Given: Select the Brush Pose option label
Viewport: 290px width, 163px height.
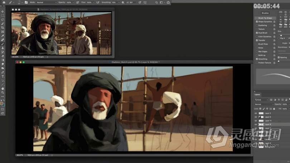Looking at the screenshot, I should point(263,44).
